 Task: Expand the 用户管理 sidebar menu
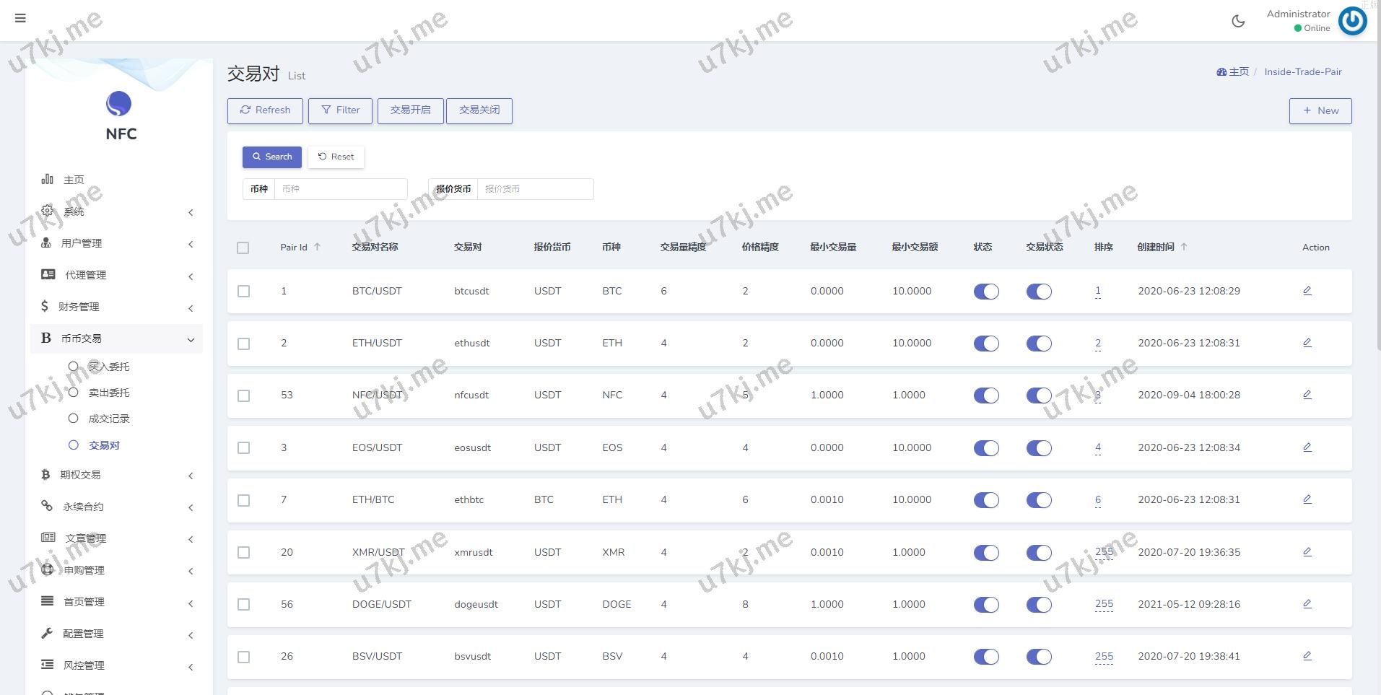point(116,243)
